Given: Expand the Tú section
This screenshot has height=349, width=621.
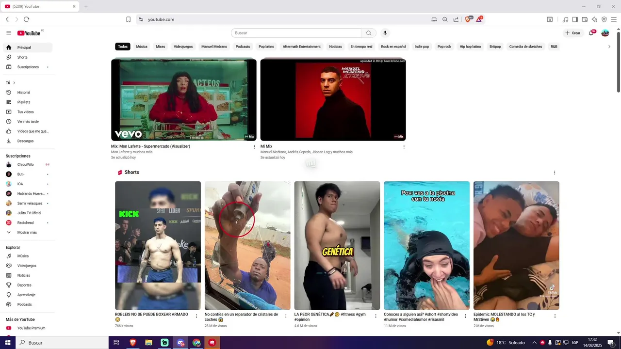Looking at the screenshot, I should click(11, 82).
